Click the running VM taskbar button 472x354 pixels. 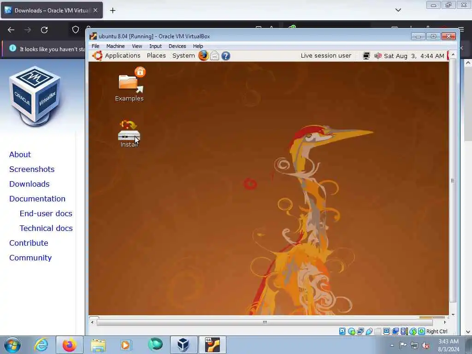tap(212, 345)
